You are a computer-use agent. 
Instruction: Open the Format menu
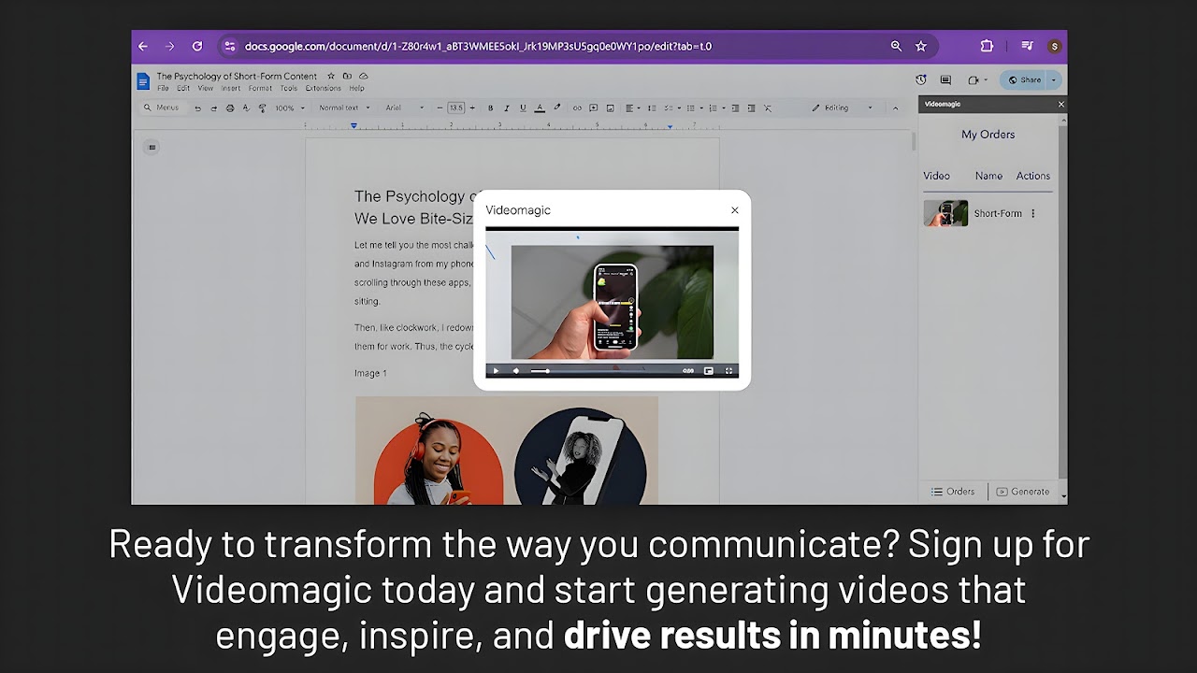260,89
